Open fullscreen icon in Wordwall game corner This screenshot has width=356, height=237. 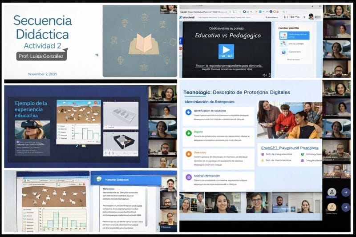pos(270,75)
